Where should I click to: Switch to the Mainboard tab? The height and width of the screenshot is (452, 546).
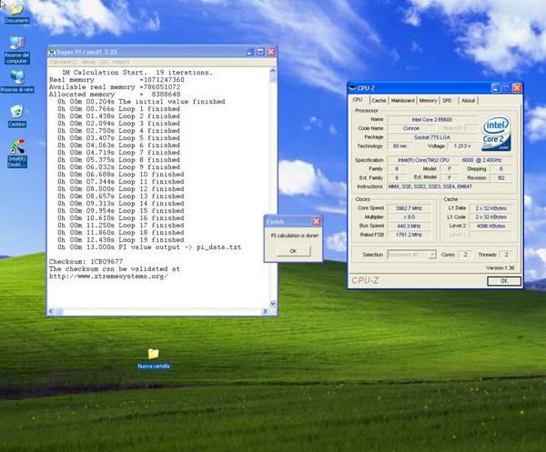pos(402,100)
